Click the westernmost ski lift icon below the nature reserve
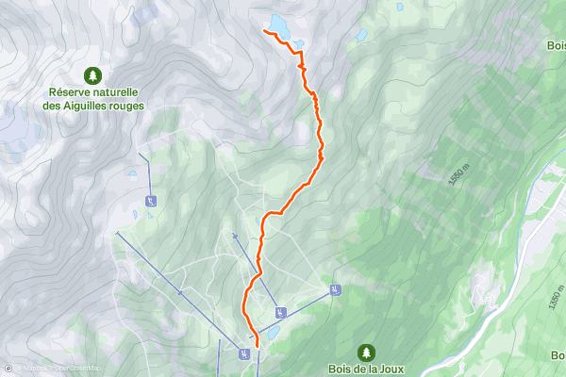The height and width of the screenshot is (377, 566). [151, 201]
